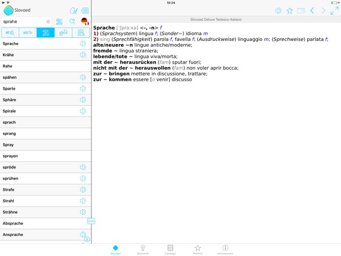Screen dimensions: 341x256
Task: Add article to favorites with star
Action: coord(290,11)
